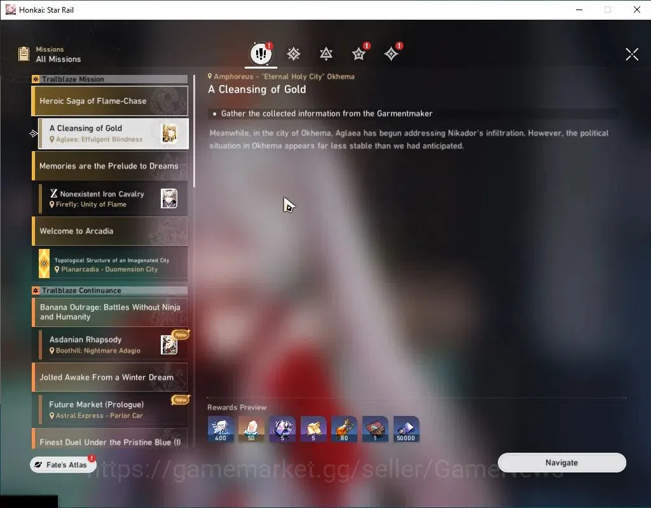Select Future Market (Prologue) mission
The width and height of the screenshot is (651, 508).
click(x=113, y=410)
